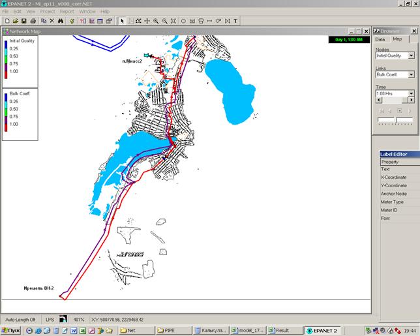Switch to the Data tab in Browser
This screenshot has width=420, height=336.
tap(380, 39)
